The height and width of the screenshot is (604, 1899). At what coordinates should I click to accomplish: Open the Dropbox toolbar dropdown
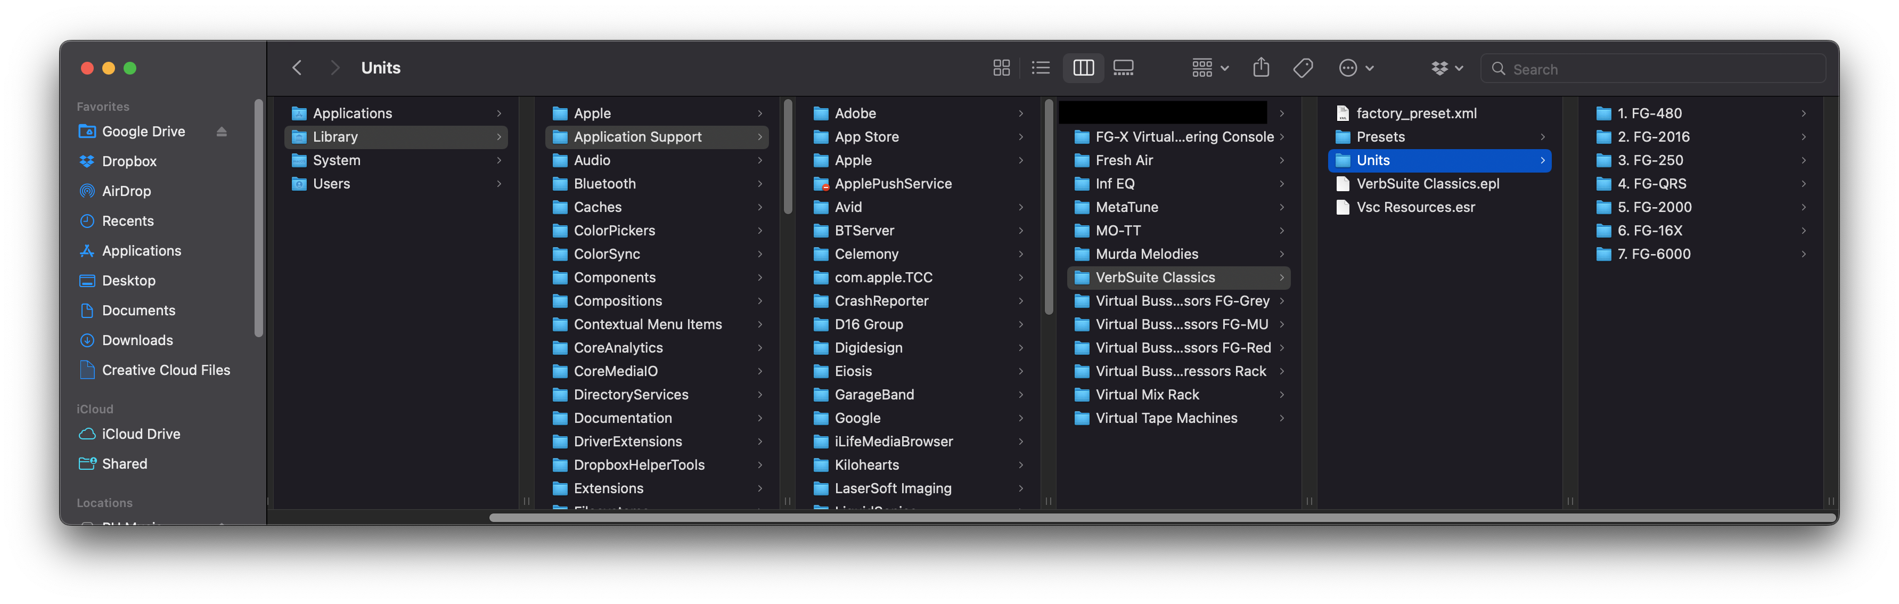point(1446,68)
